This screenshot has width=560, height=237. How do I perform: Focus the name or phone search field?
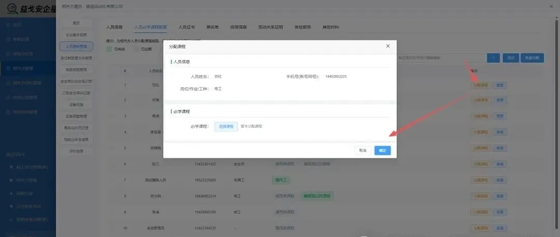pyautogui.click(x=441, y=58)
